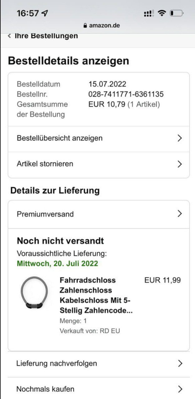Screen dimensions: 195x399
Task: Tap chevron beside Nochmals kaufen
Action: click(179, 389)
